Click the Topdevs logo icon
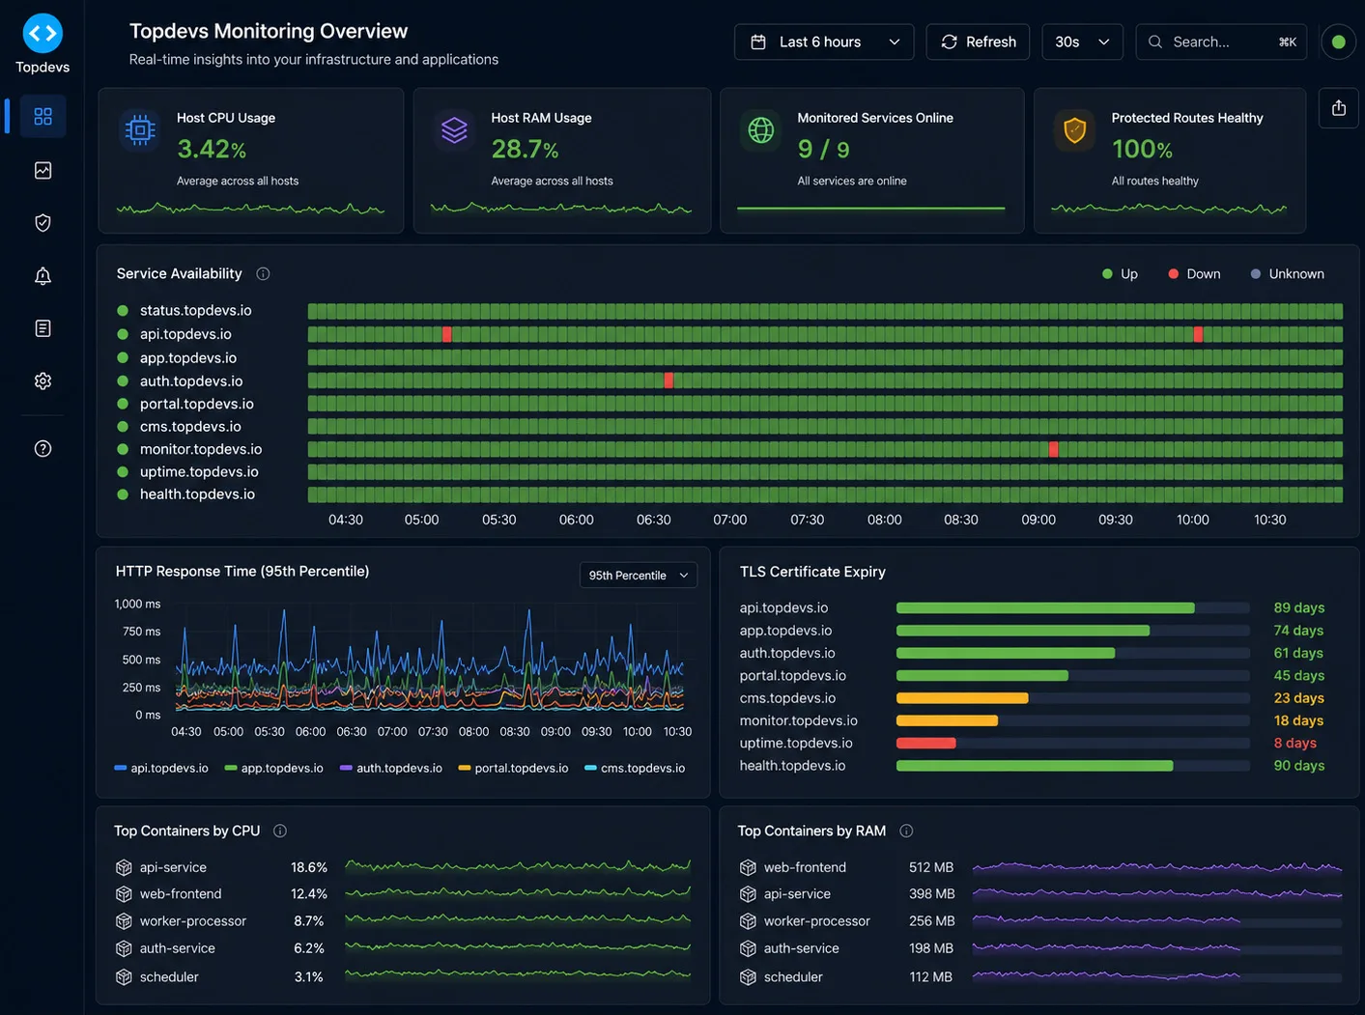Viewport: 1365px width, 1015px height. [x=43, y=33]
